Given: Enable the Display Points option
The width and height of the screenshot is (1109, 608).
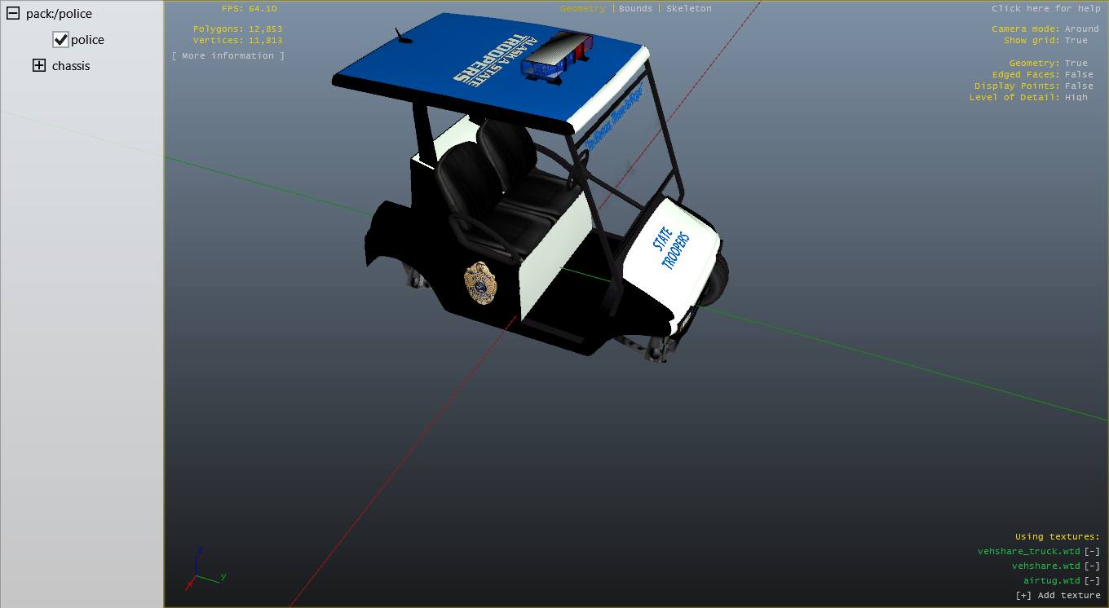Looking at the screenshot, I should (x=1079, y=86).
